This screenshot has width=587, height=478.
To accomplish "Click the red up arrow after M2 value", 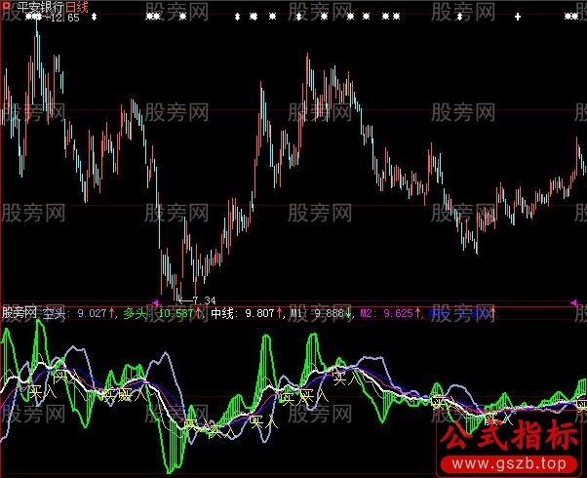I will click(x=419, y=314).
